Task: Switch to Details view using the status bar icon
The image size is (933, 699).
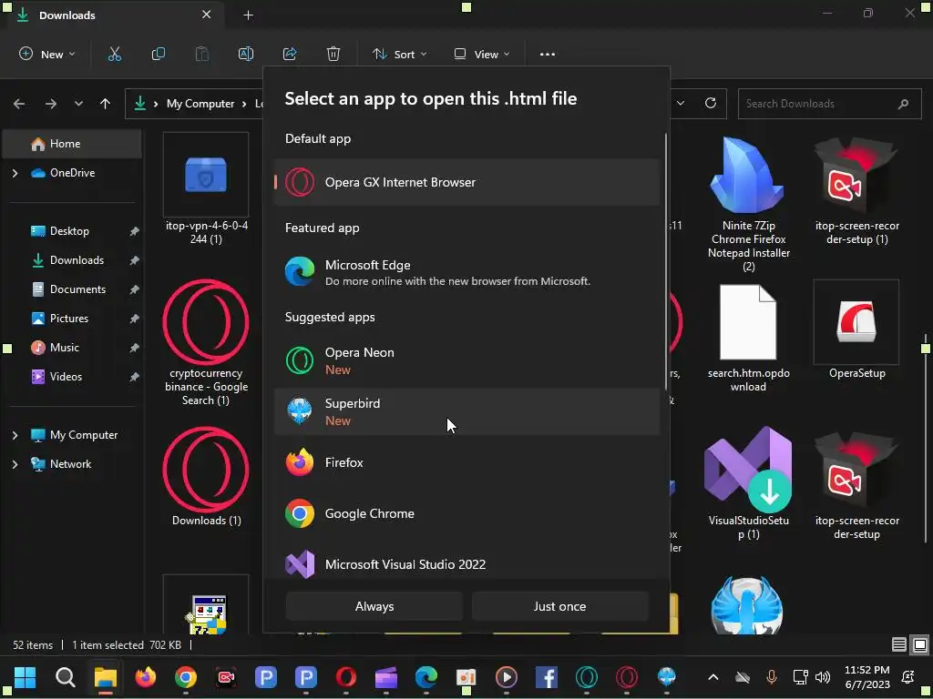Action: 899,645
